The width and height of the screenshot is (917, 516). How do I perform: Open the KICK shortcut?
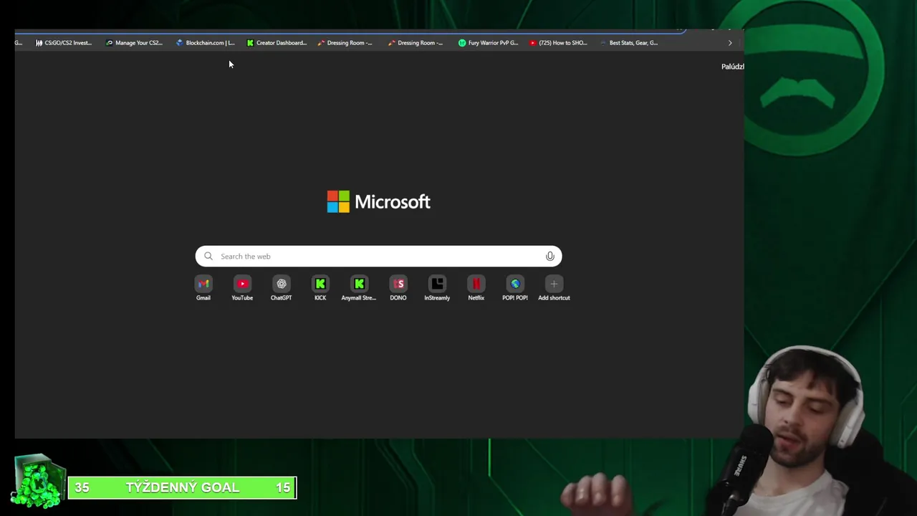320,289
